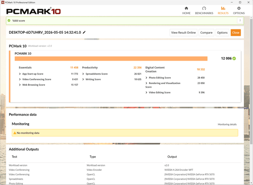This screenshot has width=253, height=185.
Task: Click the Video Encoder type cell
Action: click(94, 170)
